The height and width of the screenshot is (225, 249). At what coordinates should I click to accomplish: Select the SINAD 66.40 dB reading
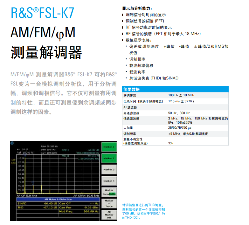[37, 203]
